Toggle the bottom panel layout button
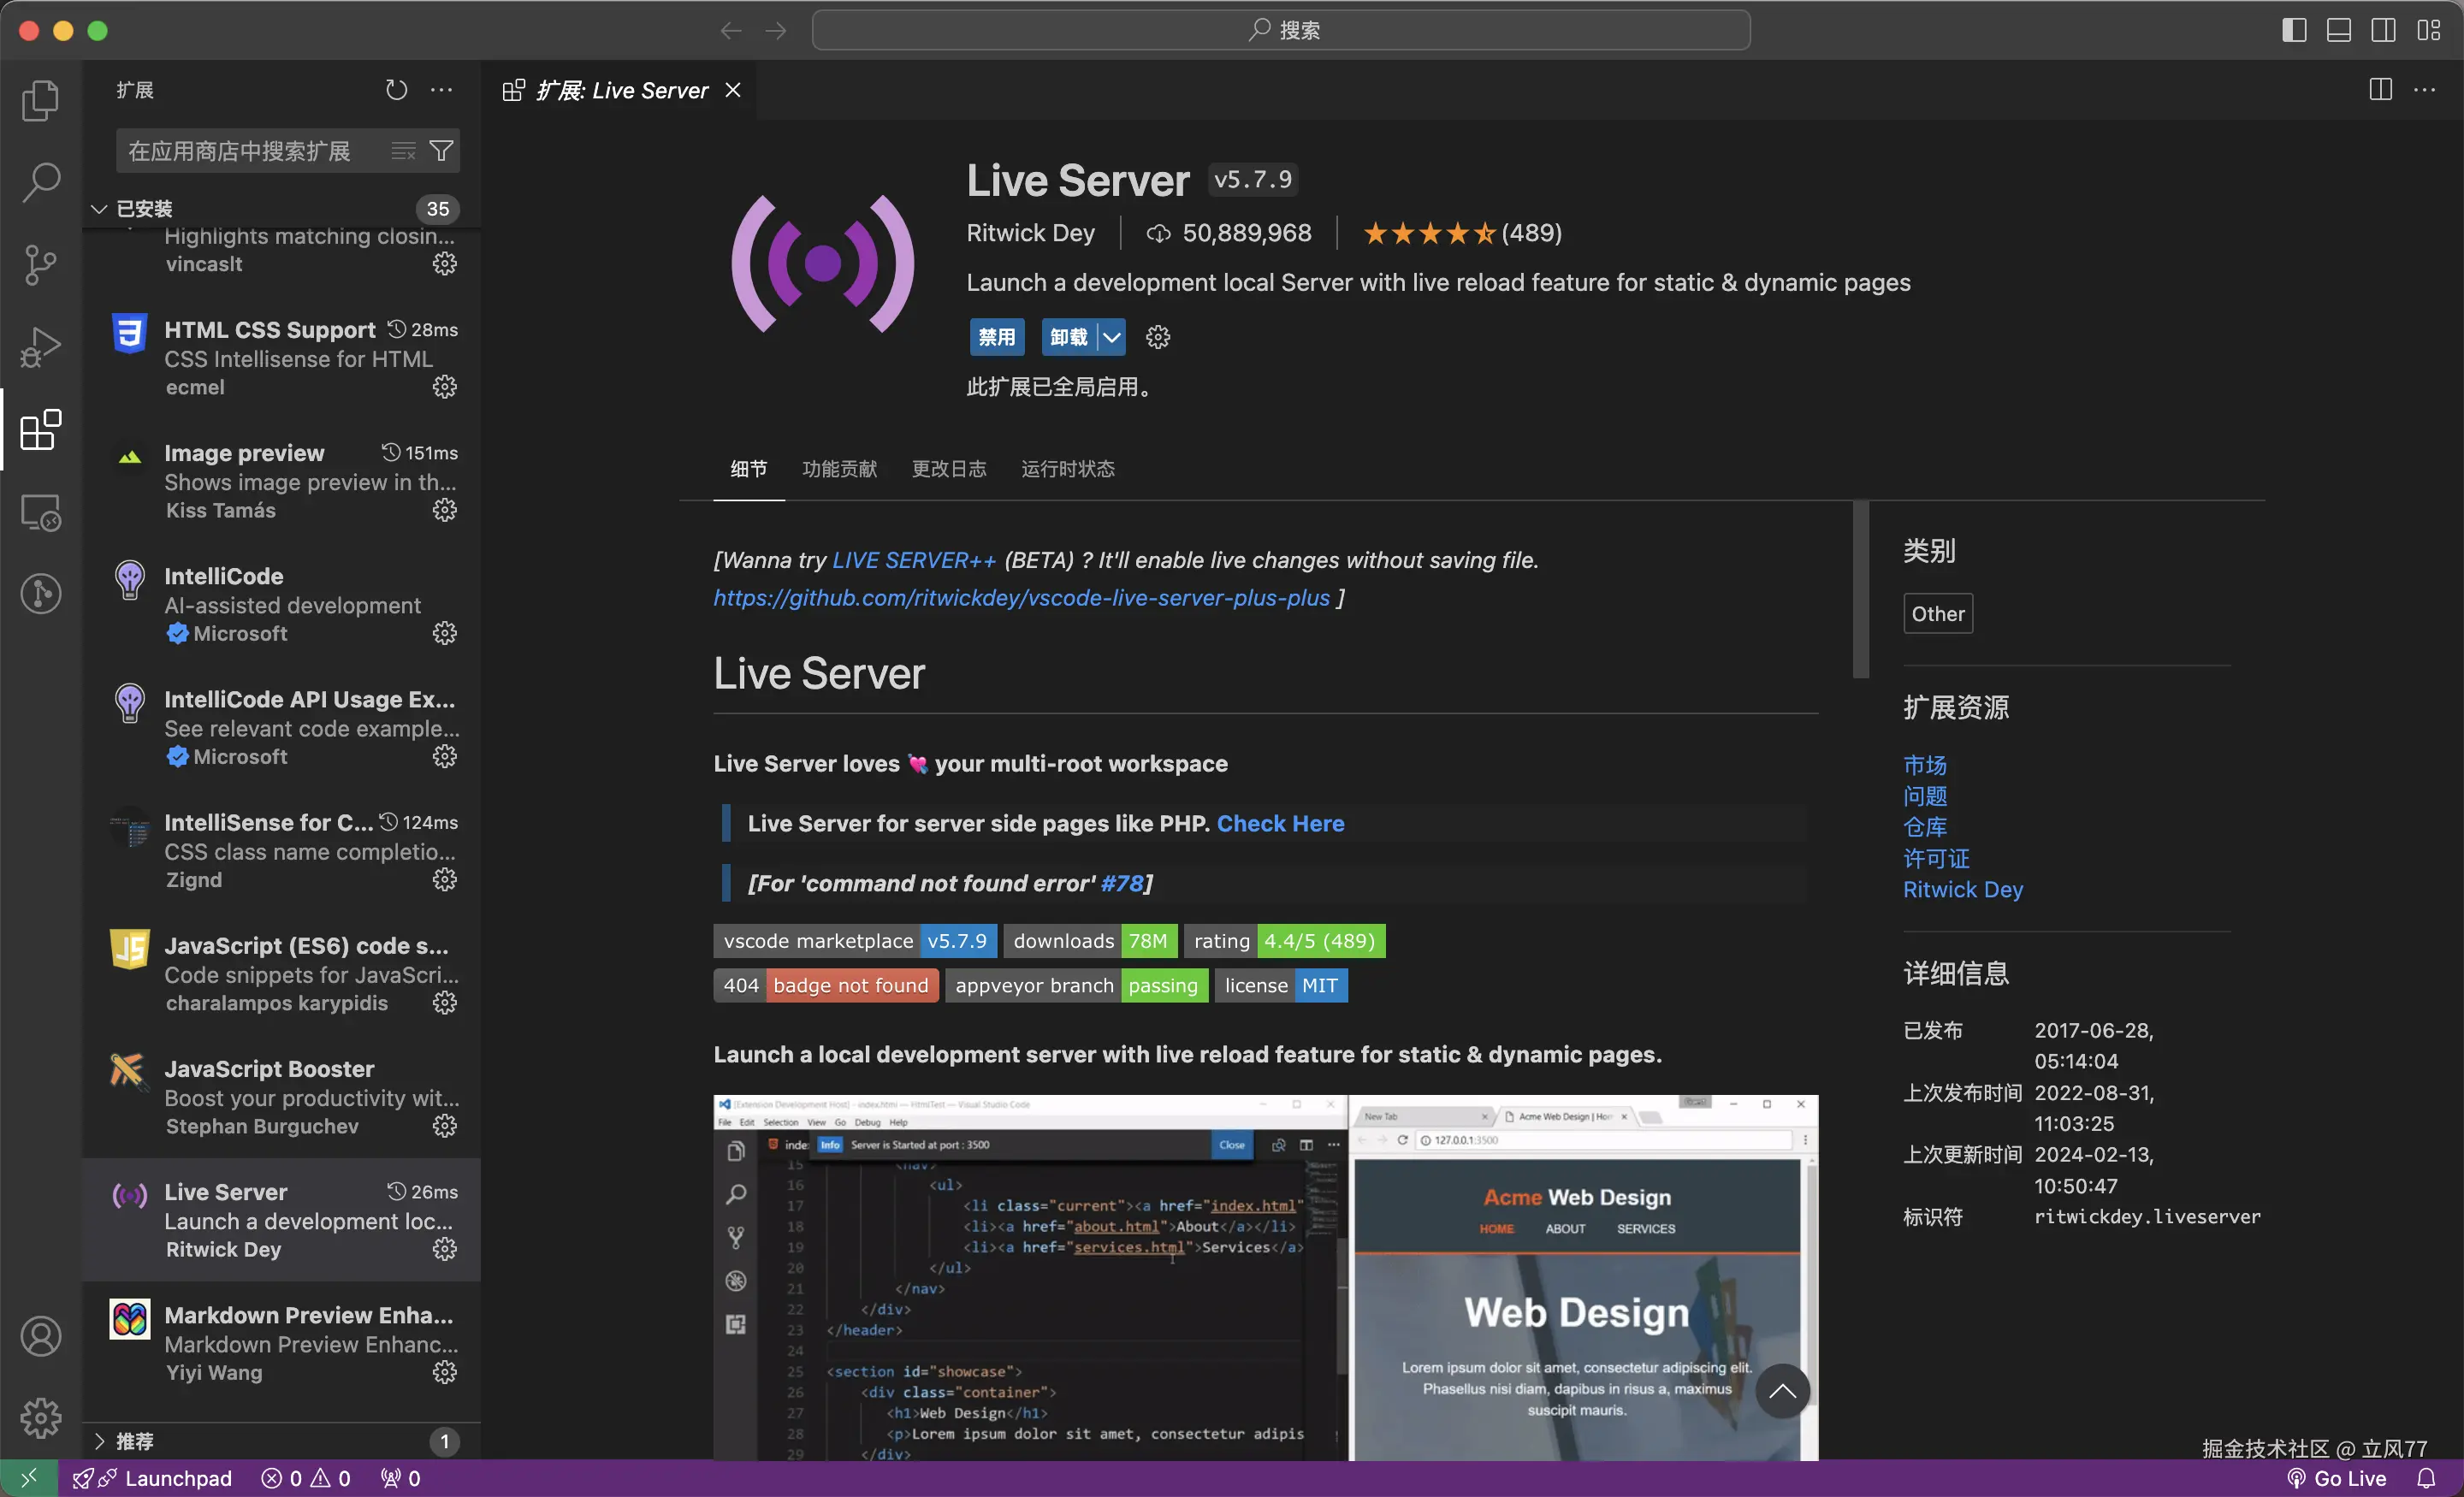The width and height of the screenshot is (2464, 1497). [2338, 30]
